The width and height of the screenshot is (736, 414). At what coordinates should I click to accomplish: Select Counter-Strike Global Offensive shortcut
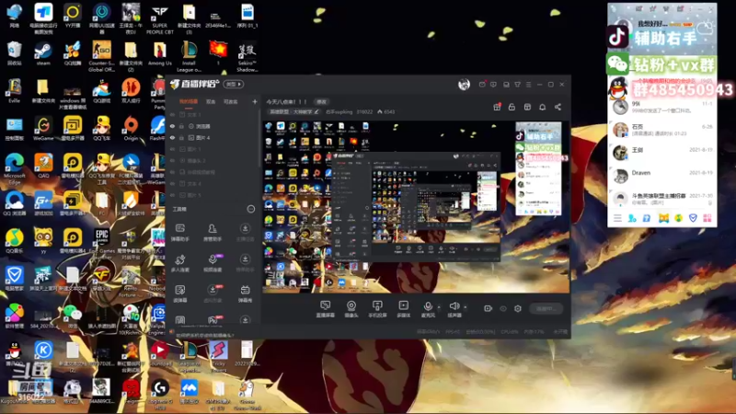coord(101,56)
